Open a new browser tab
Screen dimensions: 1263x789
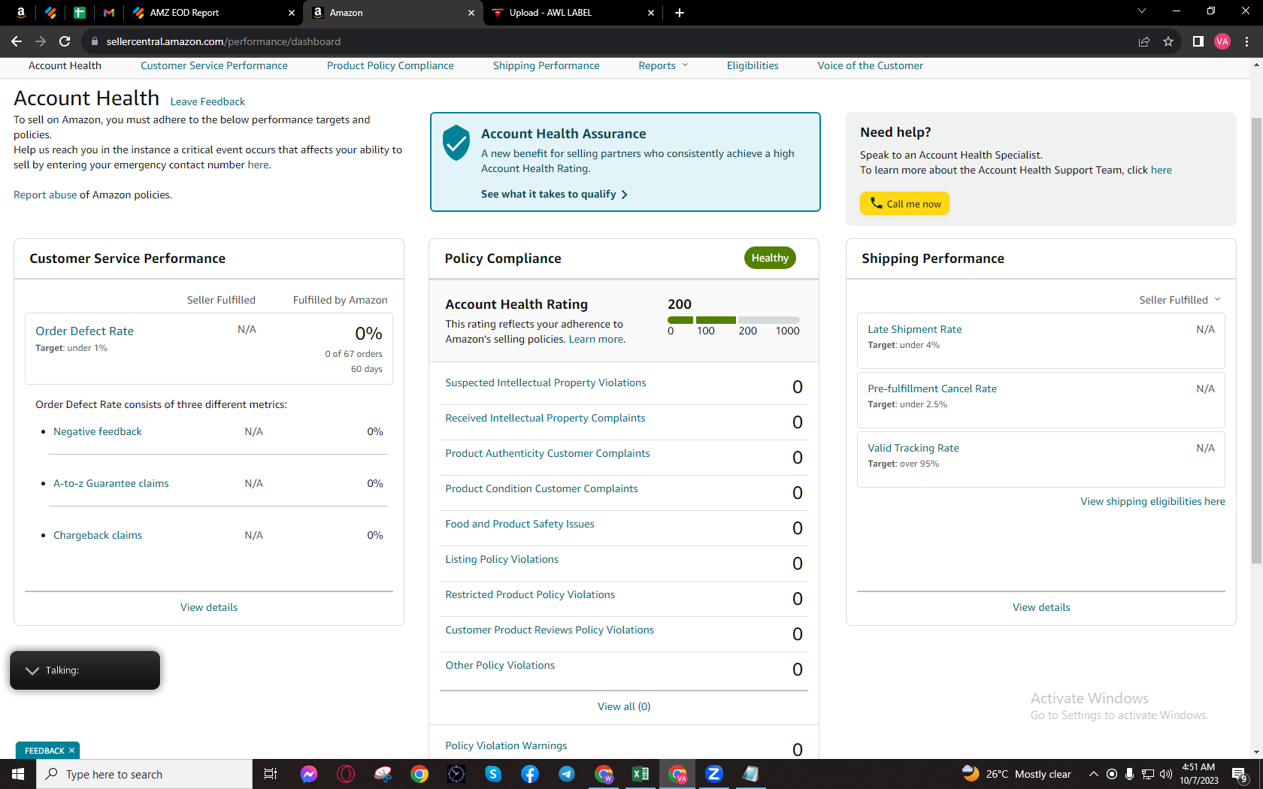[x=680, y=12]
